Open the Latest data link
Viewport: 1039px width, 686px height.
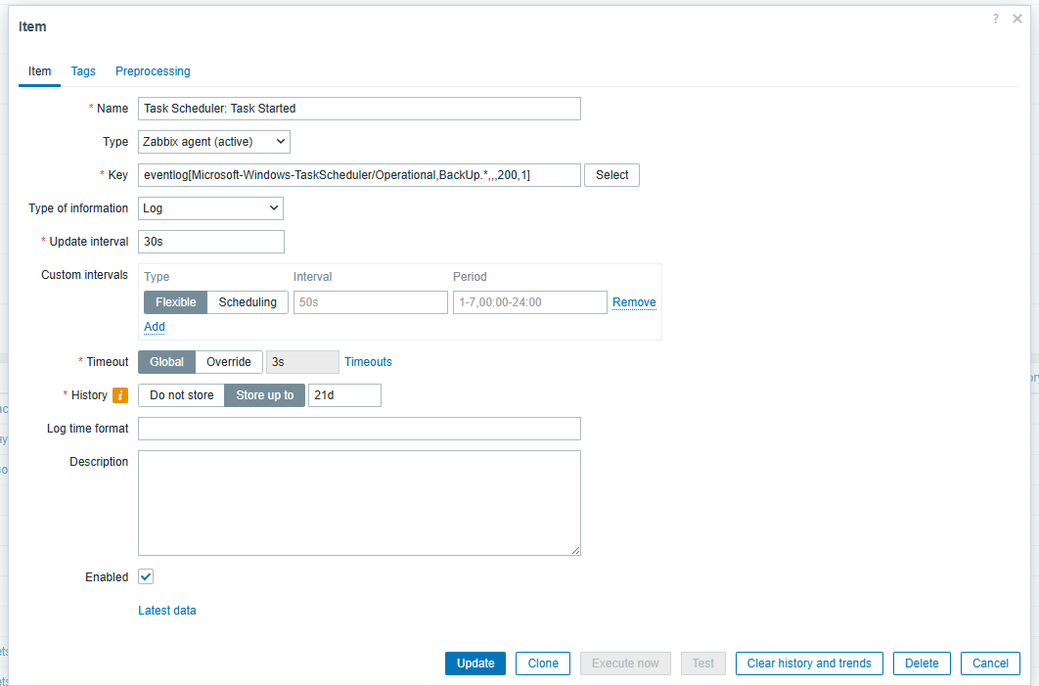167,611
